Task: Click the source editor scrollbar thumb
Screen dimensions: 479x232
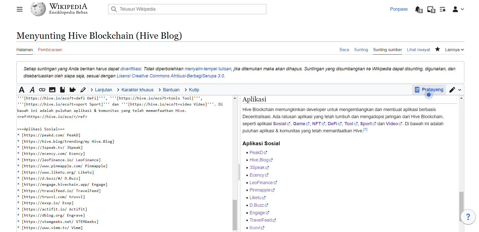Action: [235, 215]
